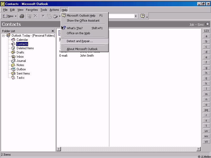Open the Tools menu
The image size is (211, 158).
44,10
